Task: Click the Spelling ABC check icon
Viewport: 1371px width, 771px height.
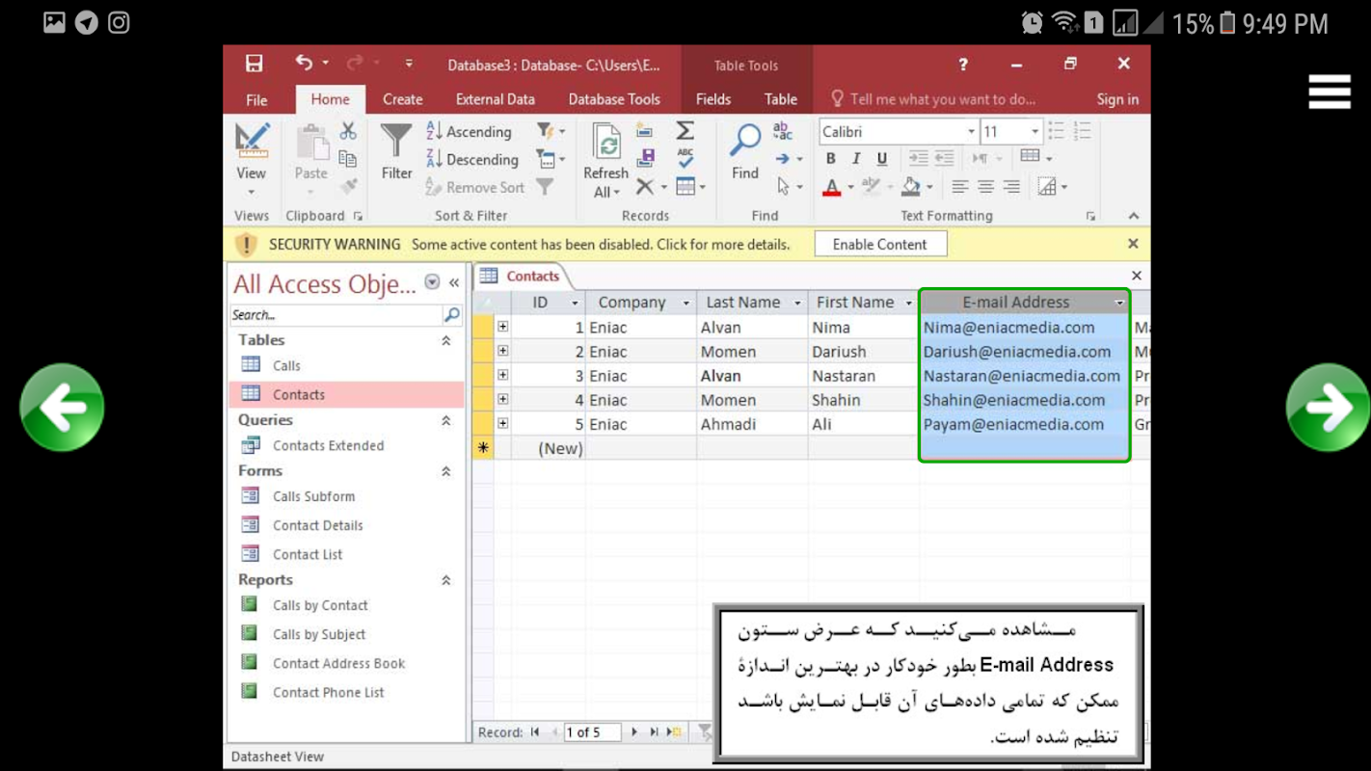Action: click(x=685, y=158)
